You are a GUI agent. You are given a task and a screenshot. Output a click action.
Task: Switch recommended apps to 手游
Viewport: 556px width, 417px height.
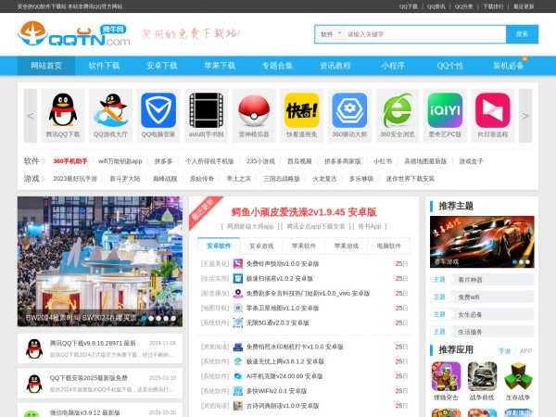click(504, 351)
